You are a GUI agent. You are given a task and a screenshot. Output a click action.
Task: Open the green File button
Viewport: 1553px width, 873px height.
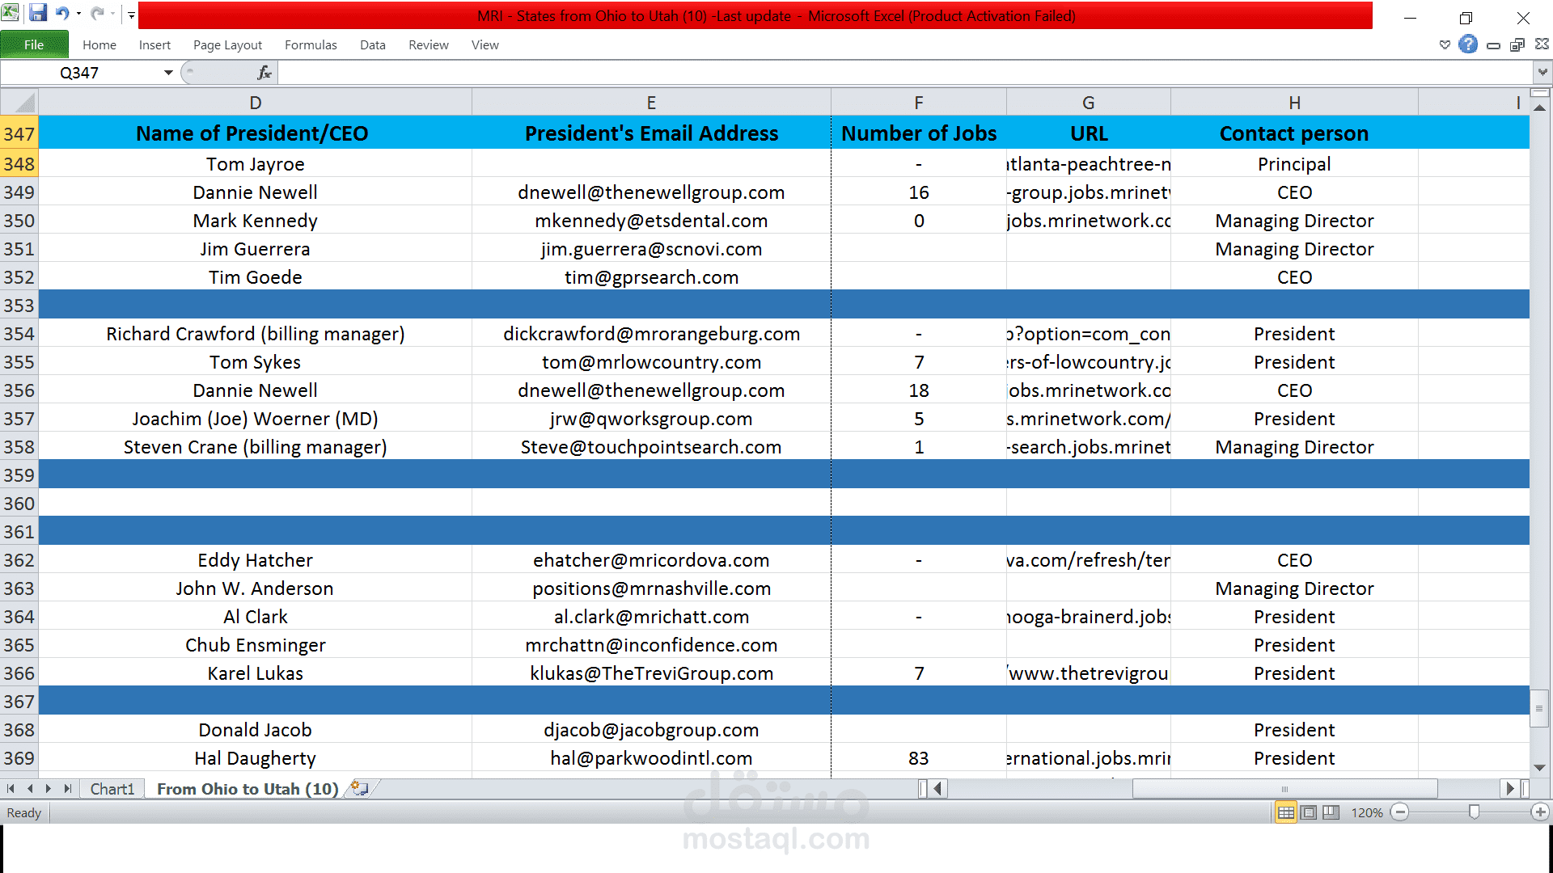[34, 44]
